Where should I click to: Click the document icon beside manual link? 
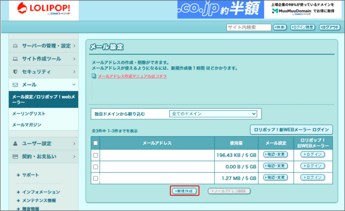[94, 76]
